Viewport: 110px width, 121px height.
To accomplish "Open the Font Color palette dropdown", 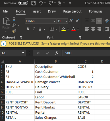I will pos(78,29).
